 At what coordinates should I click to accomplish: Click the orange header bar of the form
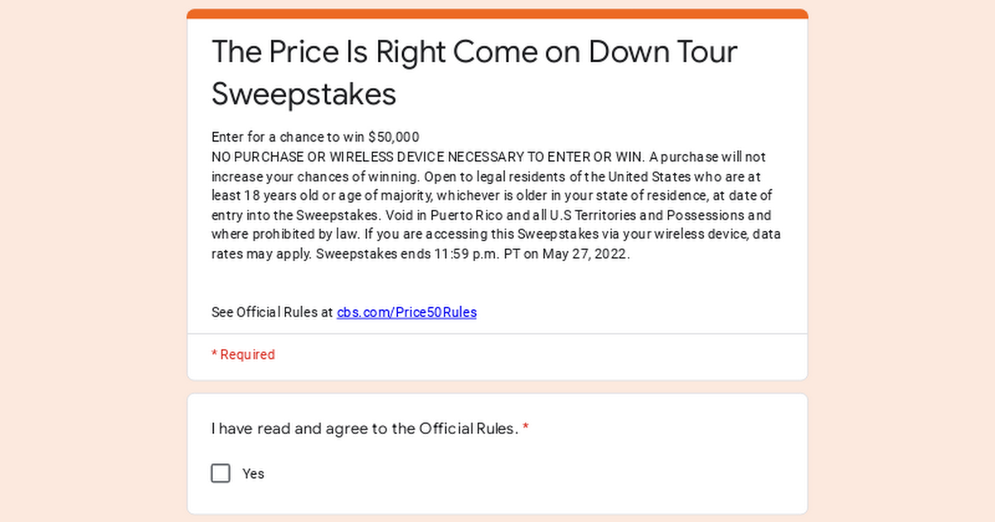click(x=498, y=13)
